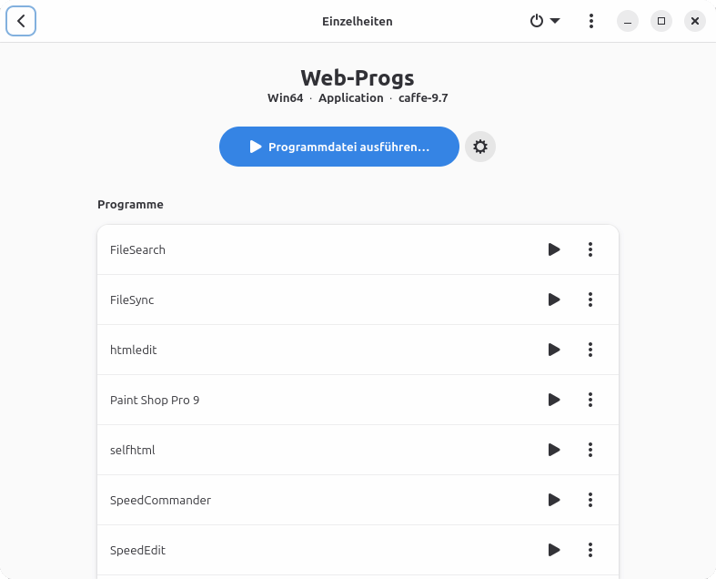Show more options for FileSync
The height and width of the screenshot is (579, 716).
[x=590, y=300]
